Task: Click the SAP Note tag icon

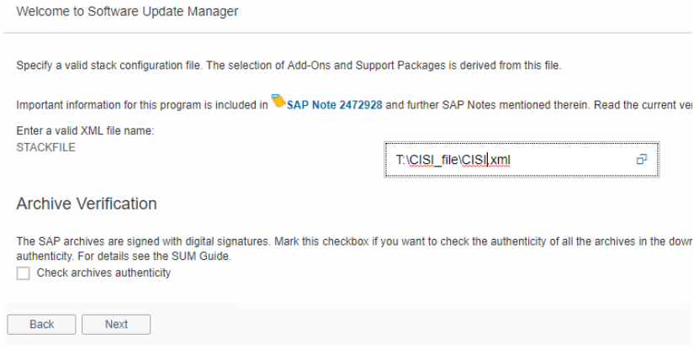Action: tap(278, 103)
